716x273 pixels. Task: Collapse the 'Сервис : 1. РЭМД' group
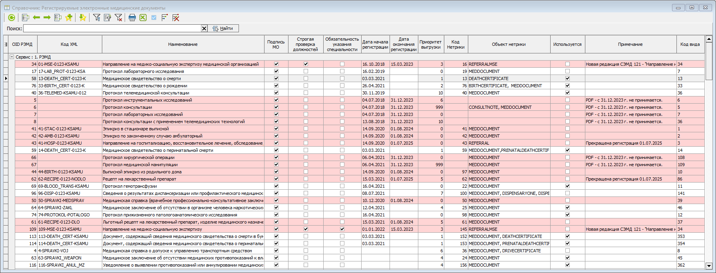click(12, 57)
